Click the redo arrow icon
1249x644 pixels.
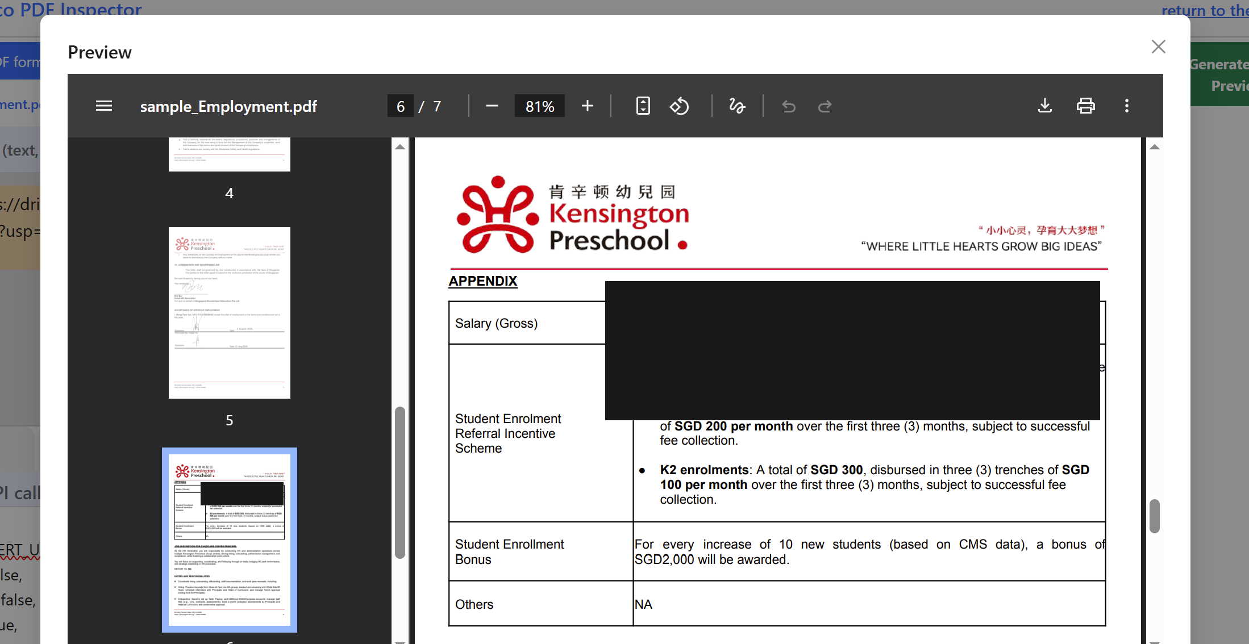[825, 106]
